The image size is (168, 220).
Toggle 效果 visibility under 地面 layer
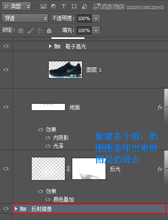click(41, 130)
